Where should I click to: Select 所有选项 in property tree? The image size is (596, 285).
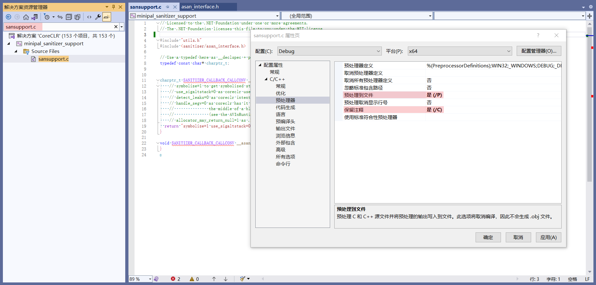285,157
